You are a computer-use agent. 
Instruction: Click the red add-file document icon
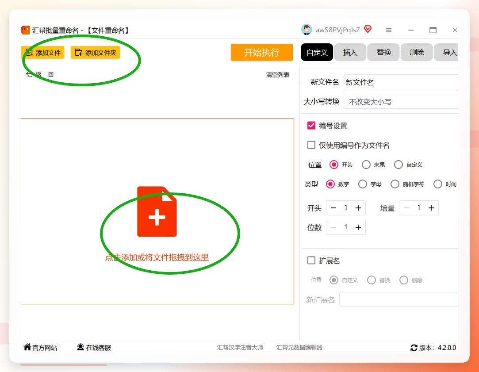(x=157, y=211)
